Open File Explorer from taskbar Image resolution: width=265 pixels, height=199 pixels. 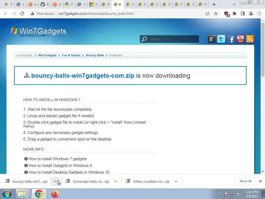pyautogui.click(x=22, y=194)
